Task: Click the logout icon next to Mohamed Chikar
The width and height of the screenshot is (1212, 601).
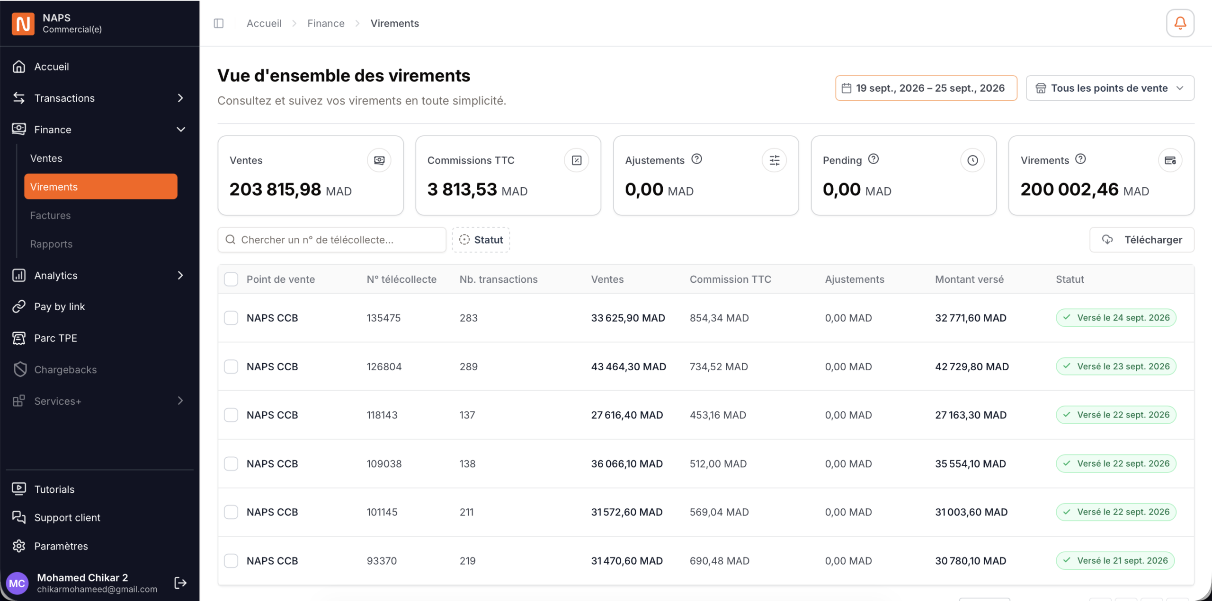Action: [180, 583]
